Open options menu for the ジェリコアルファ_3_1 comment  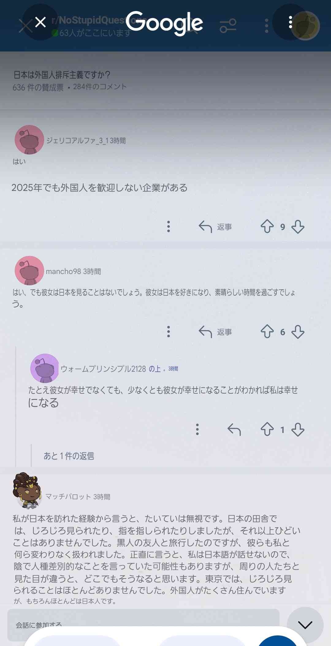(168, 226)
